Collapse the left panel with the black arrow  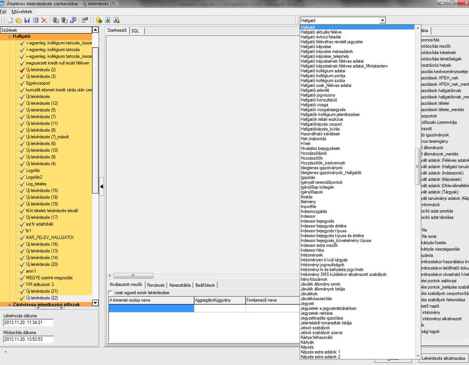pyautogui.click(x=101, y=186)
